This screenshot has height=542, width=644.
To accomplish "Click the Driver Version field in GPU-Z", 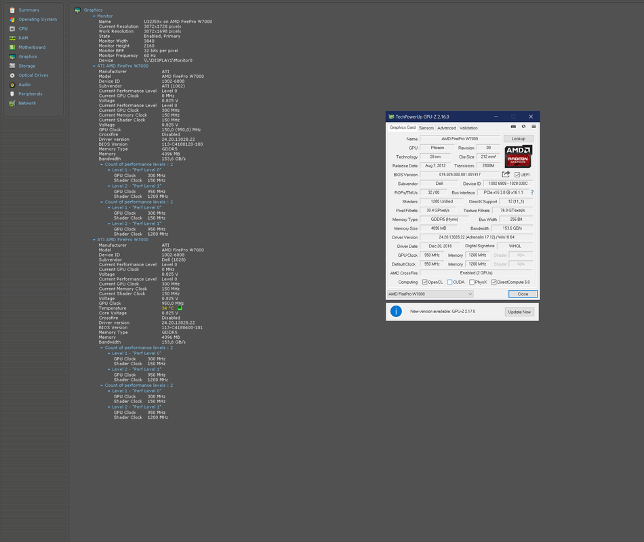I will (477, 237).
